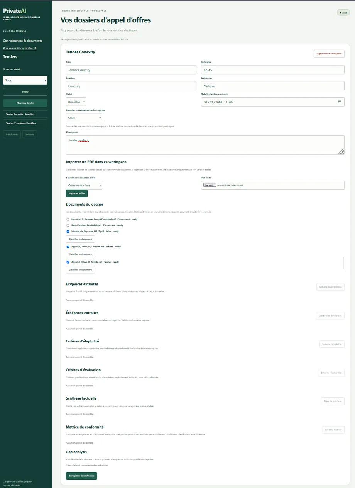
Task: Click the PrivateAI logo
Action: 15,11
